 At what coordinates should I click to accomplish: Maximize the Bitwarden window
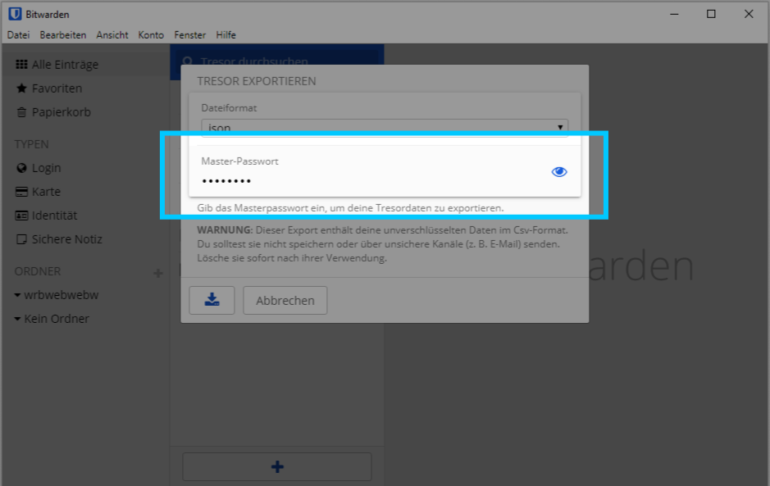pyautogui.click(x=711, y=14)
